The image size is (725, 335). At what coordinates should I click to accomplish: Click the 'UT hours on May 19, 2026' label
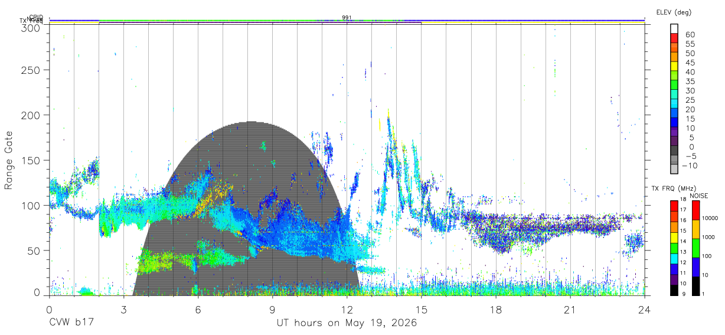(x=347, y=323)
